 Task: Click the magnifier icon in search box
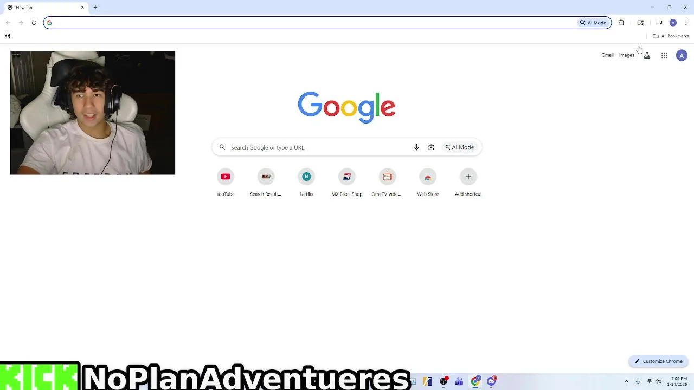pyautogui.click(x=222, y=147)
